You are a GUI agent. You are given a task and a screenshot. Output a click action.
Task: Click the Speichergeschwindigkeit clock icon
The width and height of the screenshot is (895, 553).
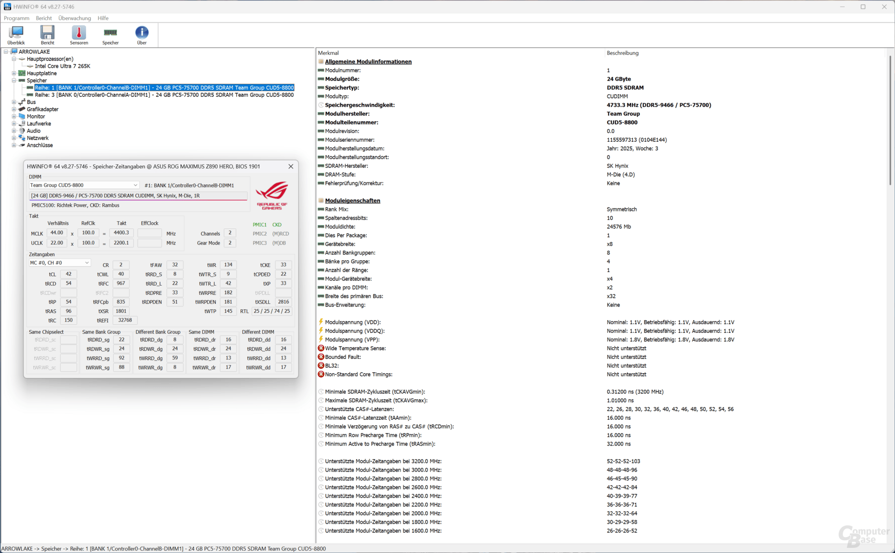pos(321,105)
